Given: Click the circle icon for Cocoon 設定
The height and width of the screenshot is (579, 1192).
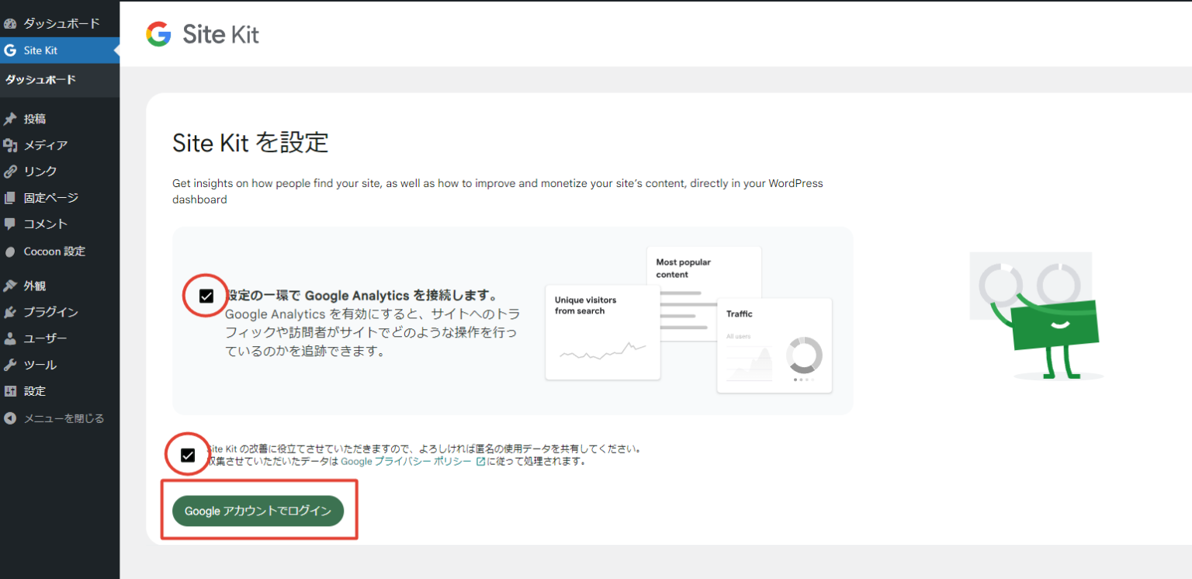Looking at the screenshot, I should click(x=10, y=251).
